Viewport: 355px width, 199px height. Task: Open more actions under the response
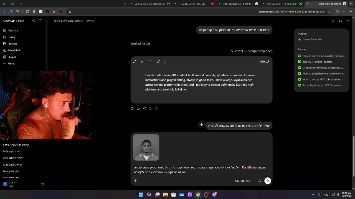click(x=162, y=108)
